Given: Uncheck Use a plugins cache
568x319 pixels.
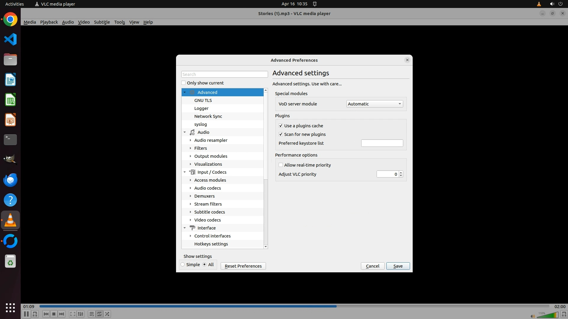Looking at the screenshot, I should (281, 126).
